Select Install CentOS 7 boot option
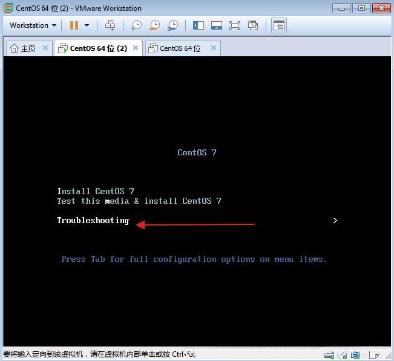The height and width of the screenshot is (361, 394). pos(96,191)
